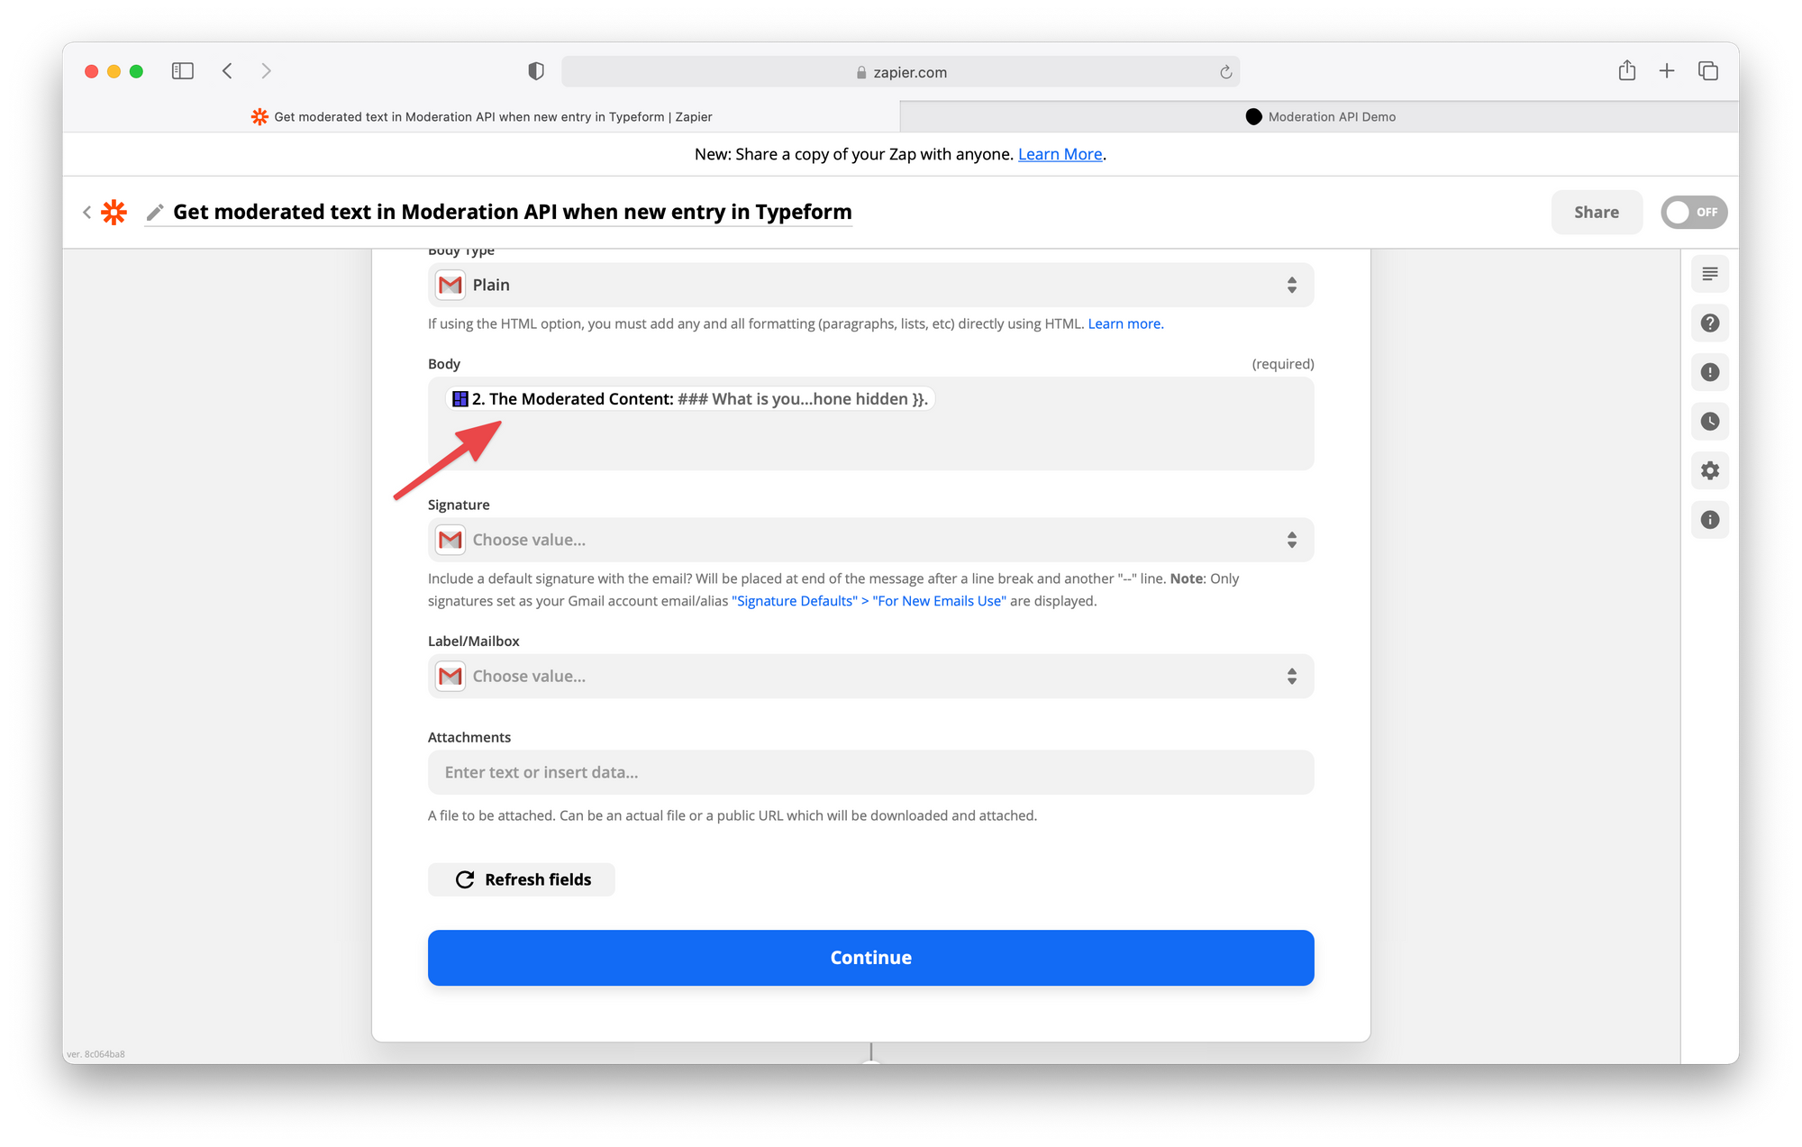1802x1147 pixels.
Task: Follow the Learn More banner link
Action: pyautogui.click(x=1060, y=154)
